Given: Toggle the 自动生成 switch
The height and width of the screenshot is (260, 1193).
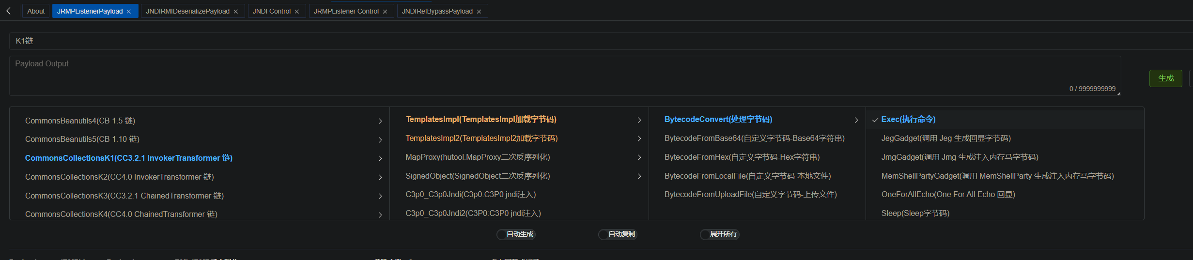Looking at the screenshot, I should 516,234.
